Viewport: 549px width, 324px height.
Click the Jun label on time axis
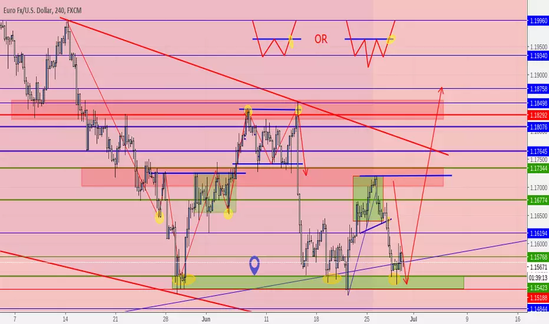[206, 319]
